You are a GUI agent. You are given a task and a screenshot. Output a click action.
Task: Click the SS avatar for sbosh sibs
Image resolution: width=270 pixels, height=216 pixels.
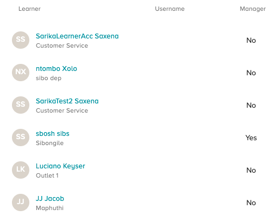click(x=21, y=138)
